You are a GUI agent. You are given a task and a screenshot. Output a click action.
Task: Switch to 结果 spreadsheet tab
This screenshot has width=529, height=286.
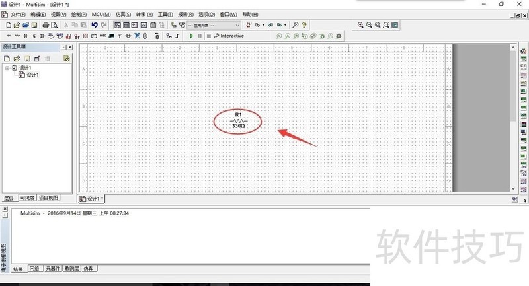pyautogui.click(x=18, y=269)
